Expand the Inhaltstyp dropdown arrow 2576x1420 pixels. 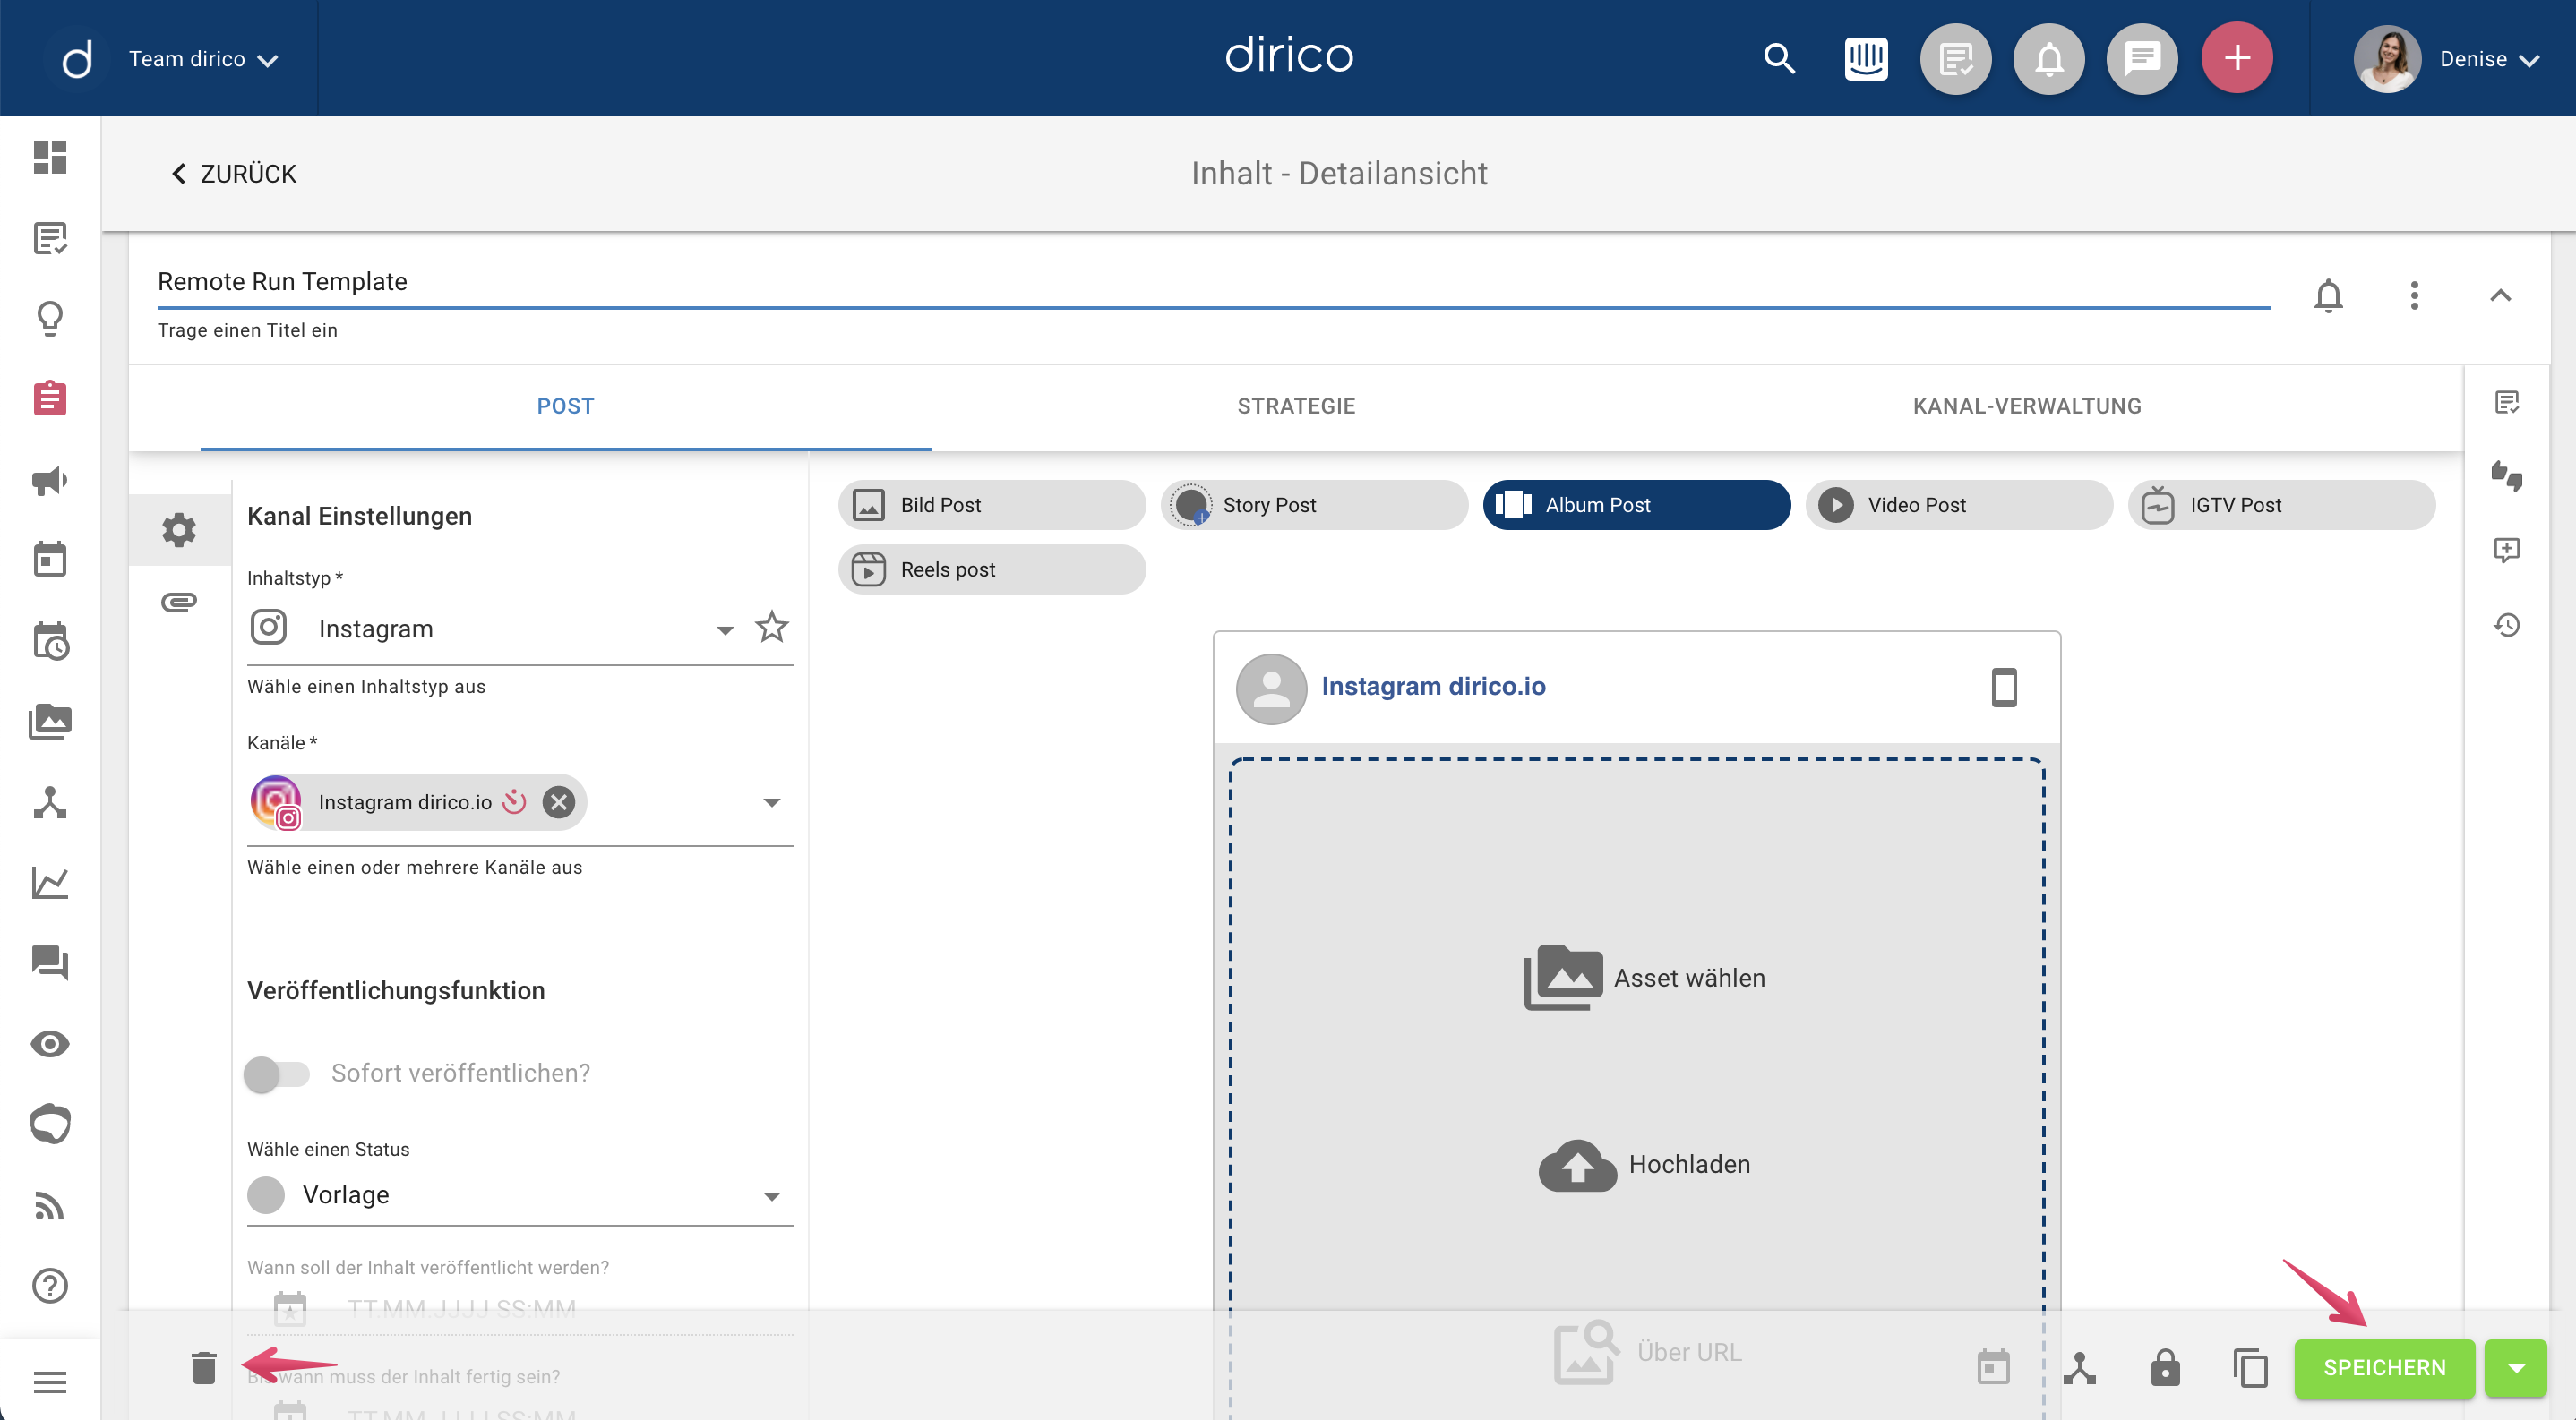pos(724,629)
